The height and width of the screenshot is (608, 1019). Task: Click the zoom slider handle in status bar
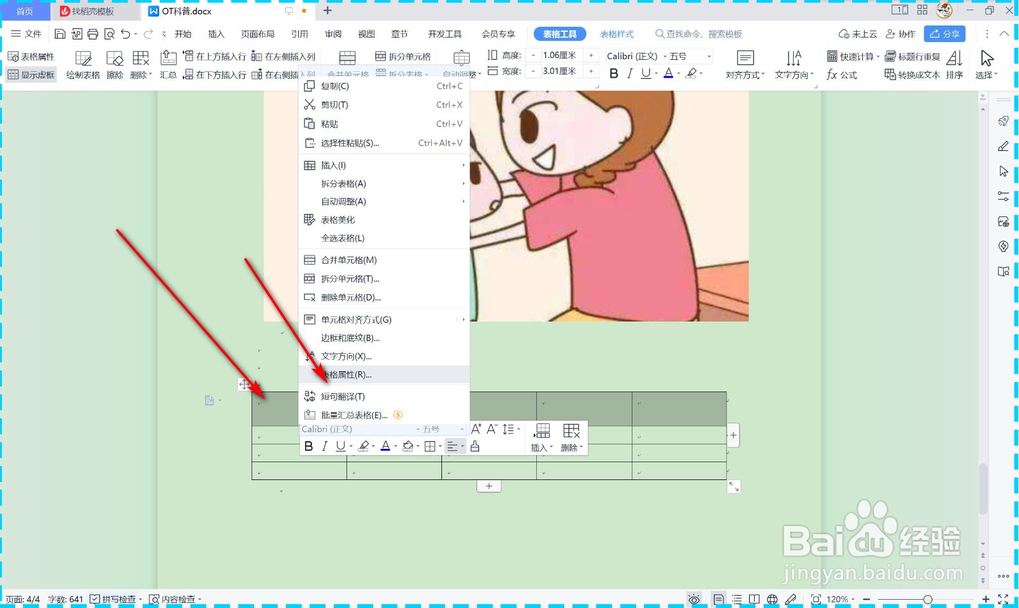coord(928,599)
